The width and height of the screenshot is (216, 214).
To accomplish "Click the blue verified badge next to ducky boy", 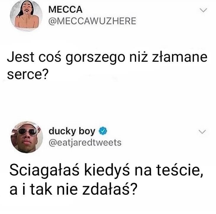I will click(x=103, y=131).
